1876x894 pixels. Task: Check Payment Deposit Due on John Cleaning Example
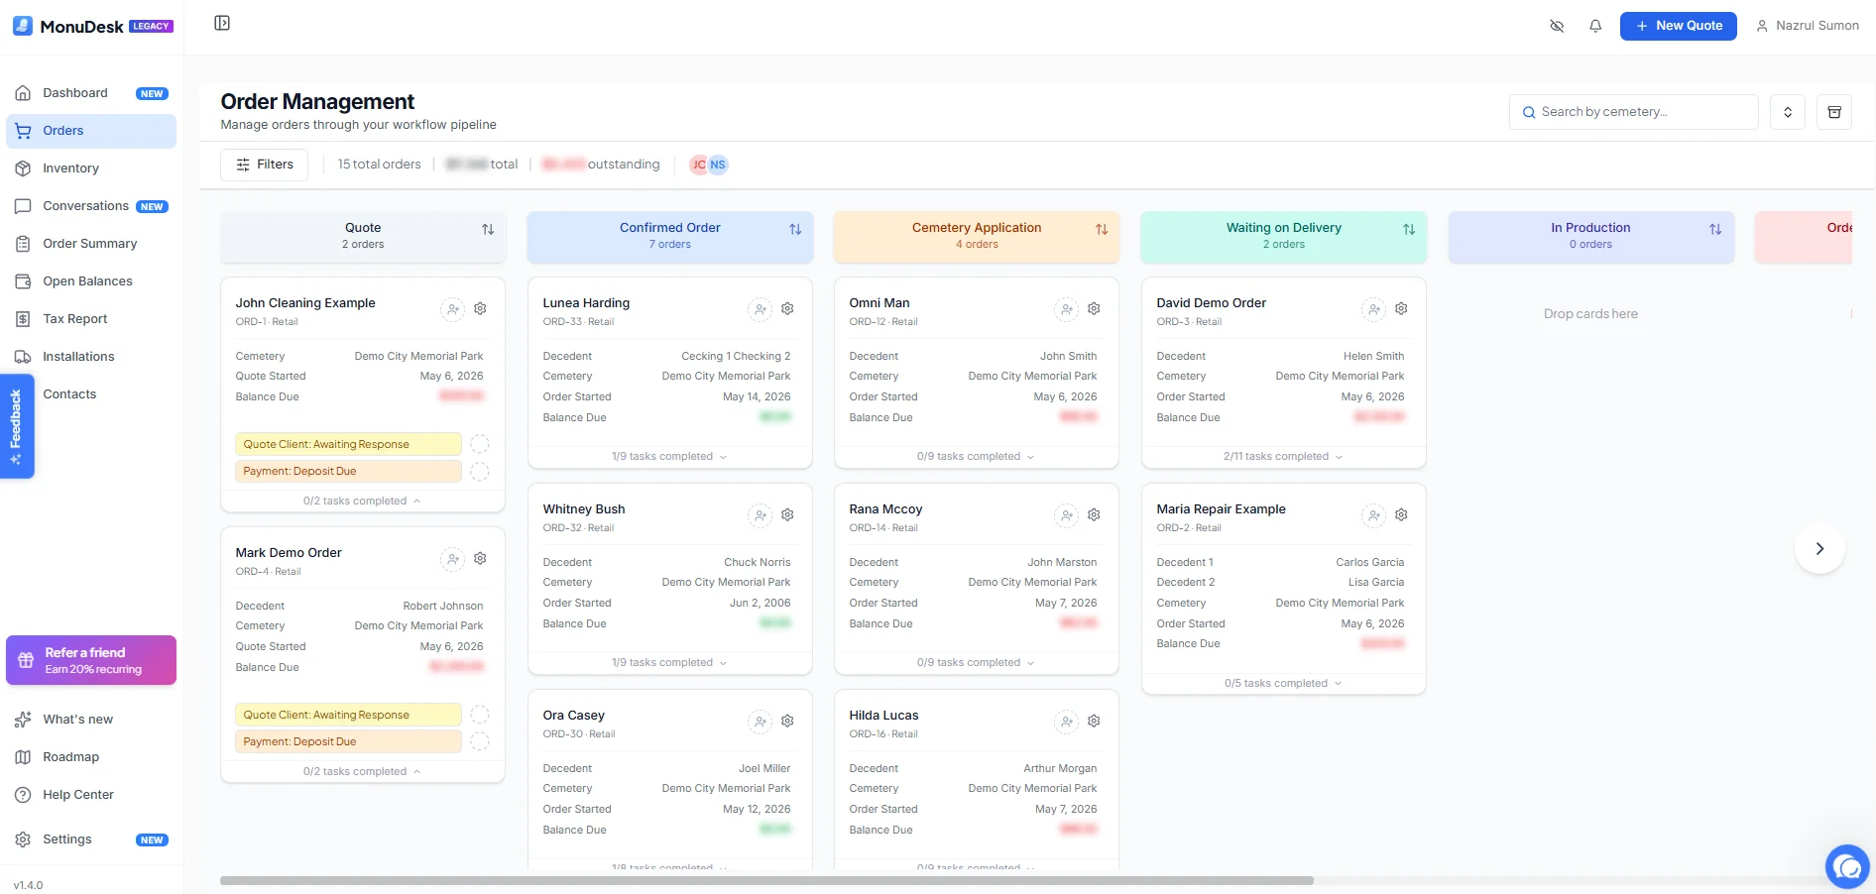coord(480,472)
